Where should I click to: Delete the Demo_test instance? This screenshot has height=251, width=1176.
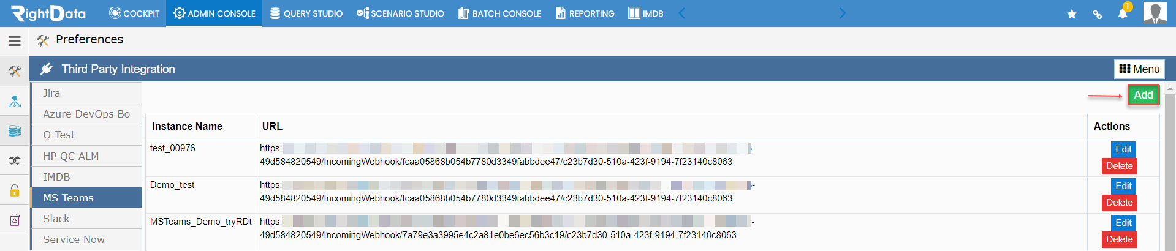coord(1119,203)
